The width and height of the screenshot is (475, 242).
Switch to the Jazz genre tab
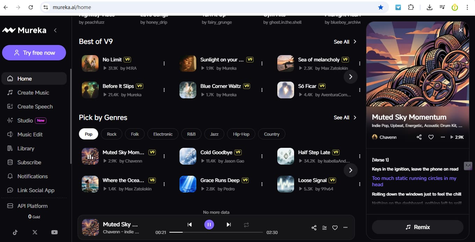(214, 134)
